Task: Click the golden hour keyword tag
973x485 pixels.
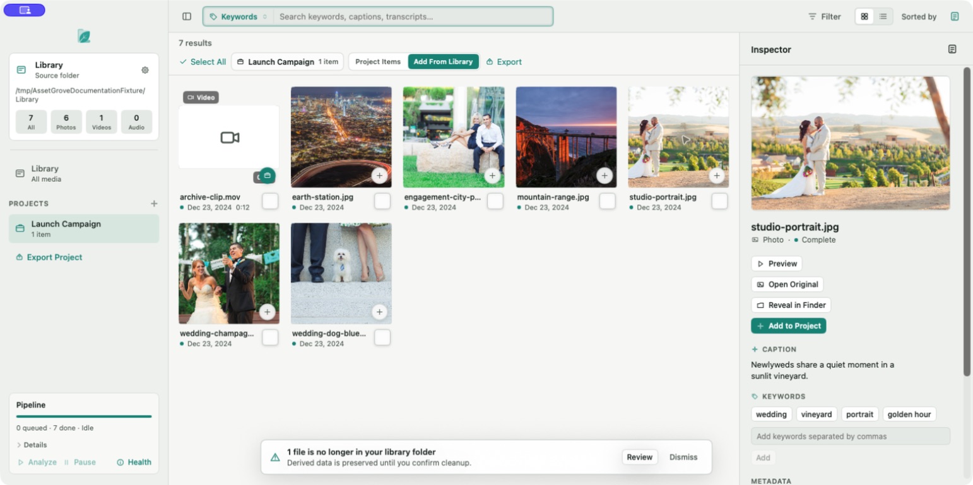Action: [x=909, y=414]
